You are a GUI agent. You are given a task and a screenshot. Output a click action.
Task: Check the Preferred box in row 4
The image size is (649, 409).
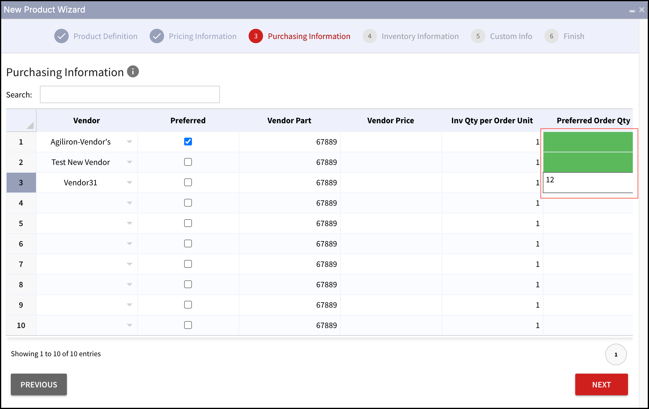pos(188,203)
